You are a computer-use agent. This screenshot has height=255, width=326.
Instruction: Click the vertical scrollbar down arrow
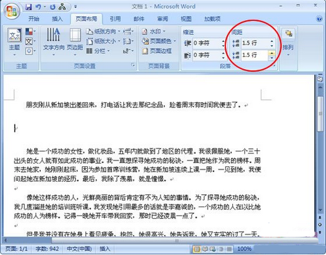pyautogui.click(x=320, y=210)
